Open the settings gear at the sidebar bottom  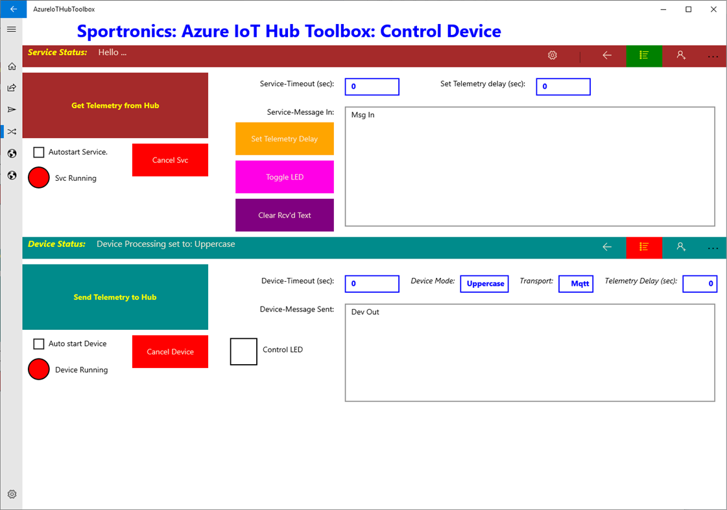click(x=12, y=494)
